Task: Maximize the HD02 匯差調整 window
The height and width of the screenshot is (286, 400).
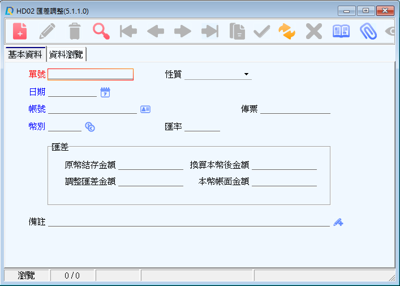Action: click(365, 11)
